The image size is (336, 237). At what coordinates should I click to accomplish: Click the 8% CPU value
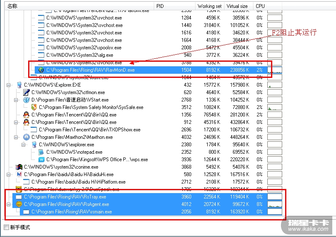[x=259, y=204]
